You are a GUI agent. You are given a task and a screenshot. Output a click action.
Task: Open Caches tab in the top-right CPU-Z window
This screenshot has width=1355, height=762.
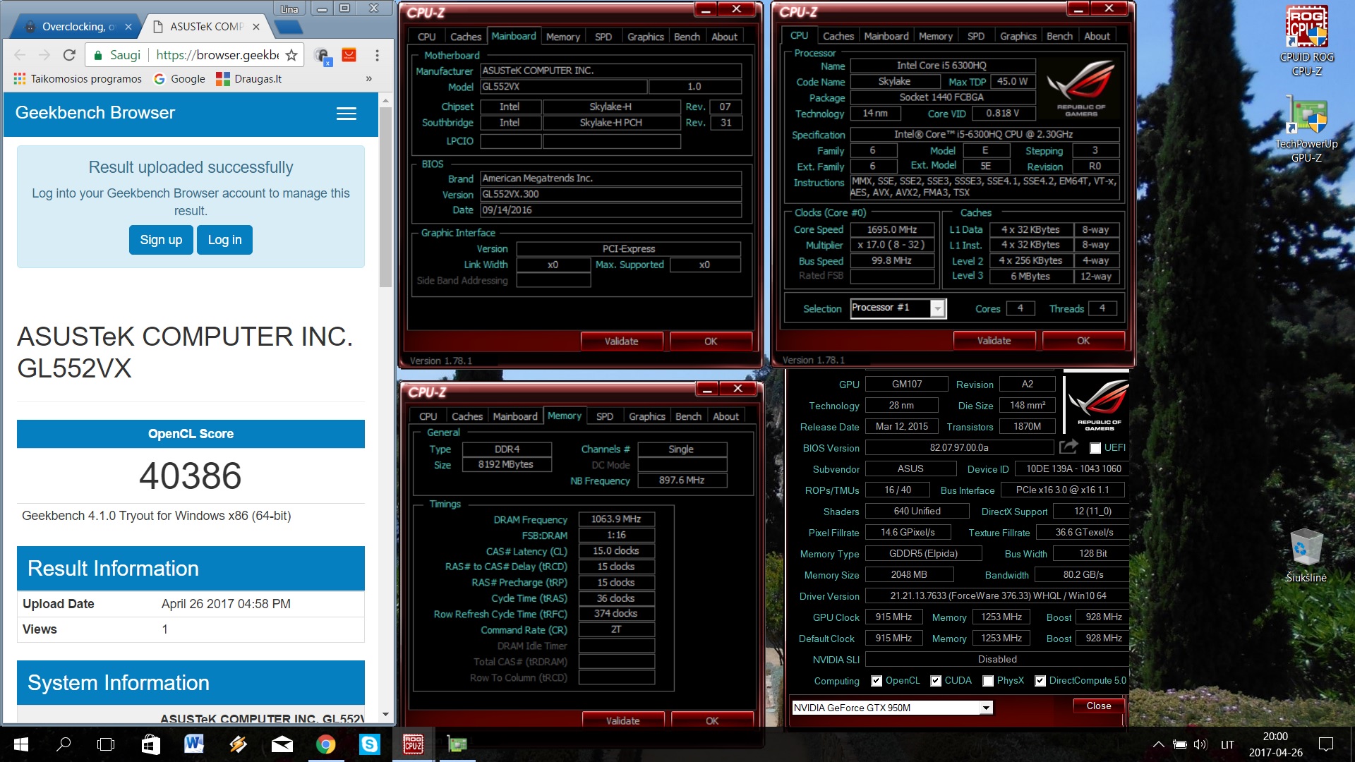pyautogui.click(x=838, y=36)
